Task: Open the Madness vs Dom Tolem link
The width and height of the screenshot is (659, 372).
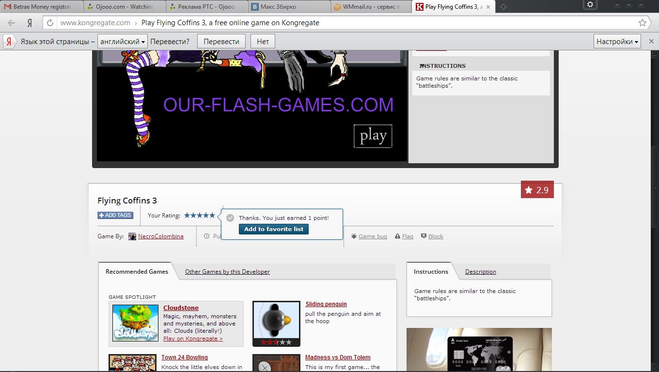Action: (x=338, y=357)
